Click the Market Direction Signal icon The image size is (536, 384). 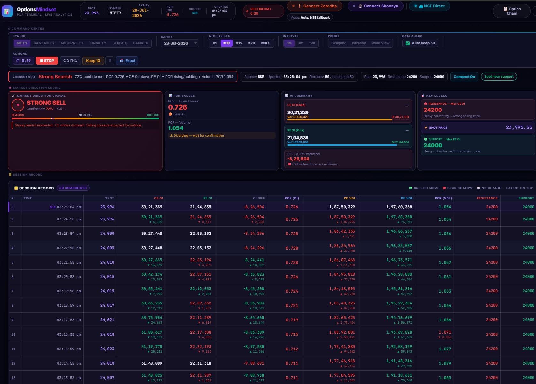click(13, 96)
